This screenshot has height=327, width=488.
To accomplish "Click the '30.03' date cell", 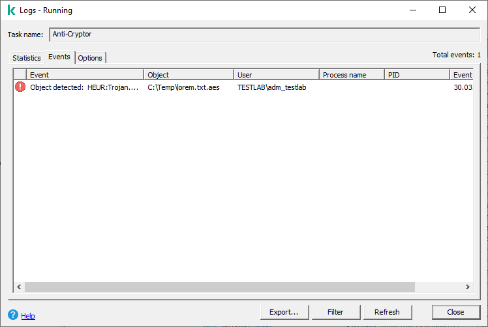I will tap(463, 87).
